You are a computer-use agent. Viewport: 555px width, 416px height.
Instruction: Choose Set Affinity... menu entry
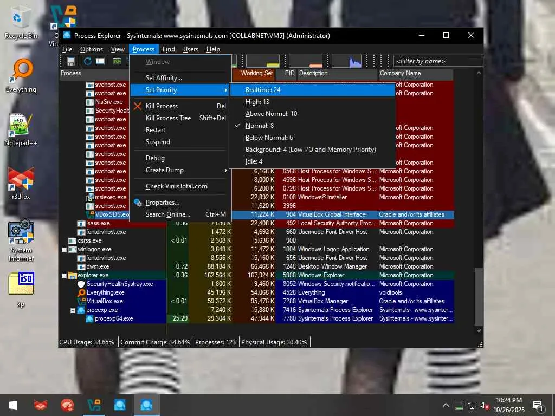tap(181, 78)
